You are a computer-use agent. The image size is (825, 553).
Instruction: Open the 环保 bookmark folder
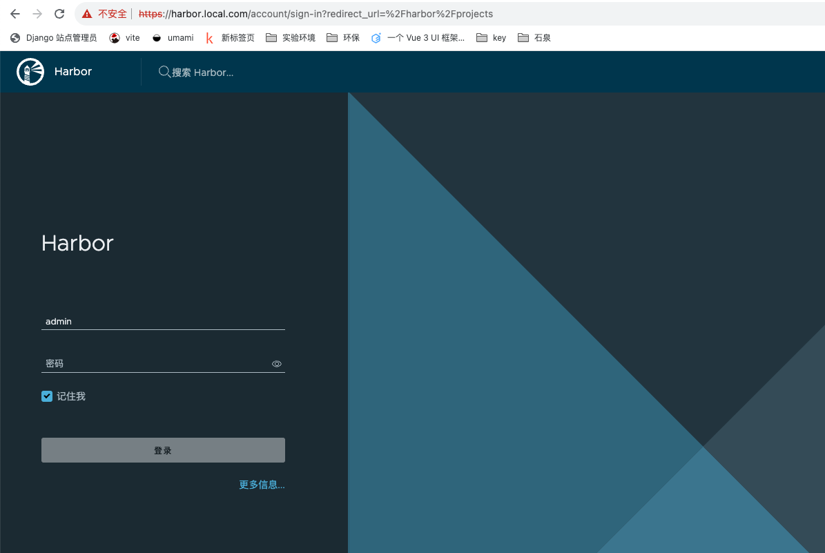[343, 38]
